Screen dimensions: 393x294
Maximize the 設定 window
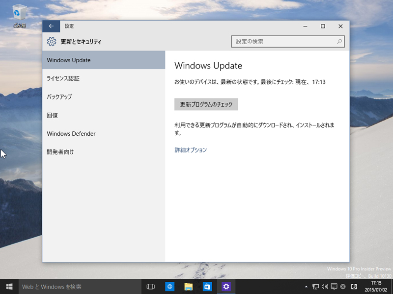pos(323,26)
